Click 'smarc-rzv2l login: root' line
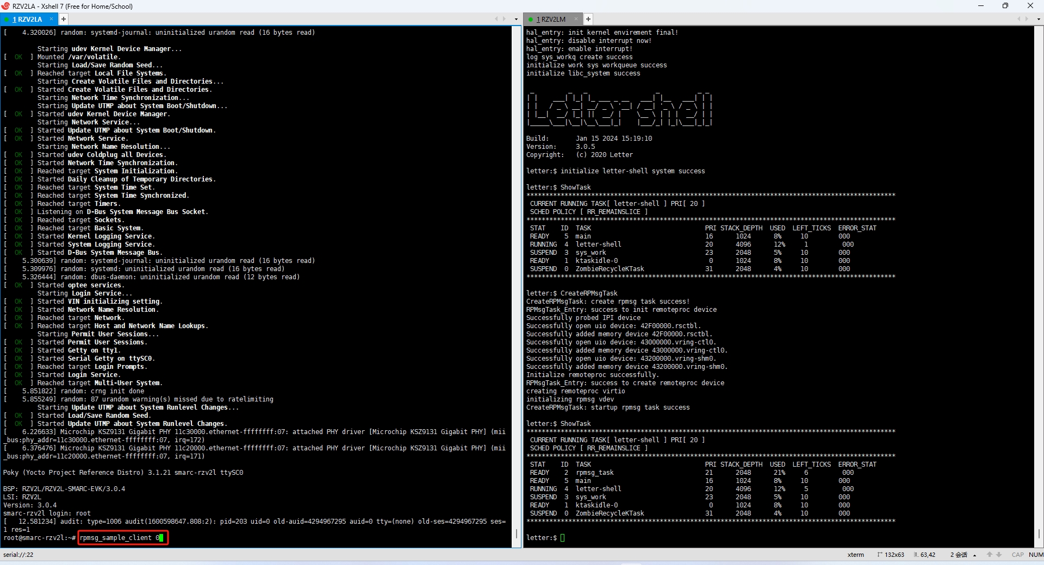The width and height of the screenshot is (1044, 565). [x=47, y=513]
